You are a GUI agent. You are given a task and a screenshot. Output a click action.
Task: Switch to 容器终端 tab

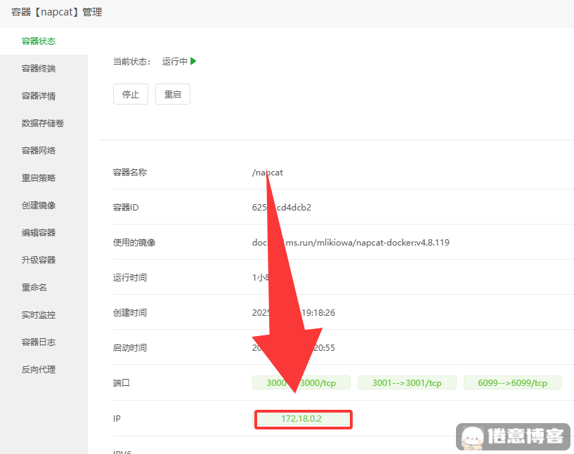[x=39, y=69]
